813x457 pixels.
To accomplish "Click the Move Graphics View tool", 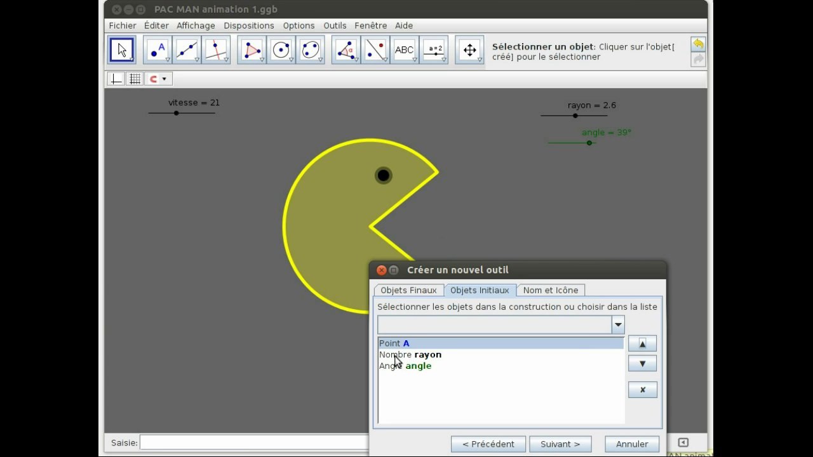I will pos(470,50).
